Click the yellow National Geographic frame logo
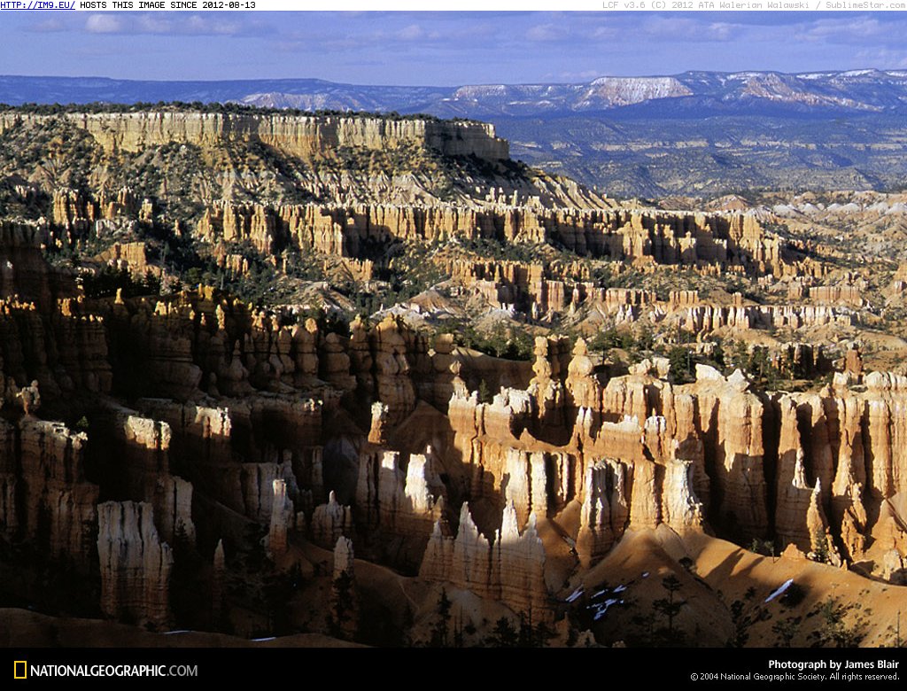This screenshot has height=691, width=907. click(x=20, y=670)
